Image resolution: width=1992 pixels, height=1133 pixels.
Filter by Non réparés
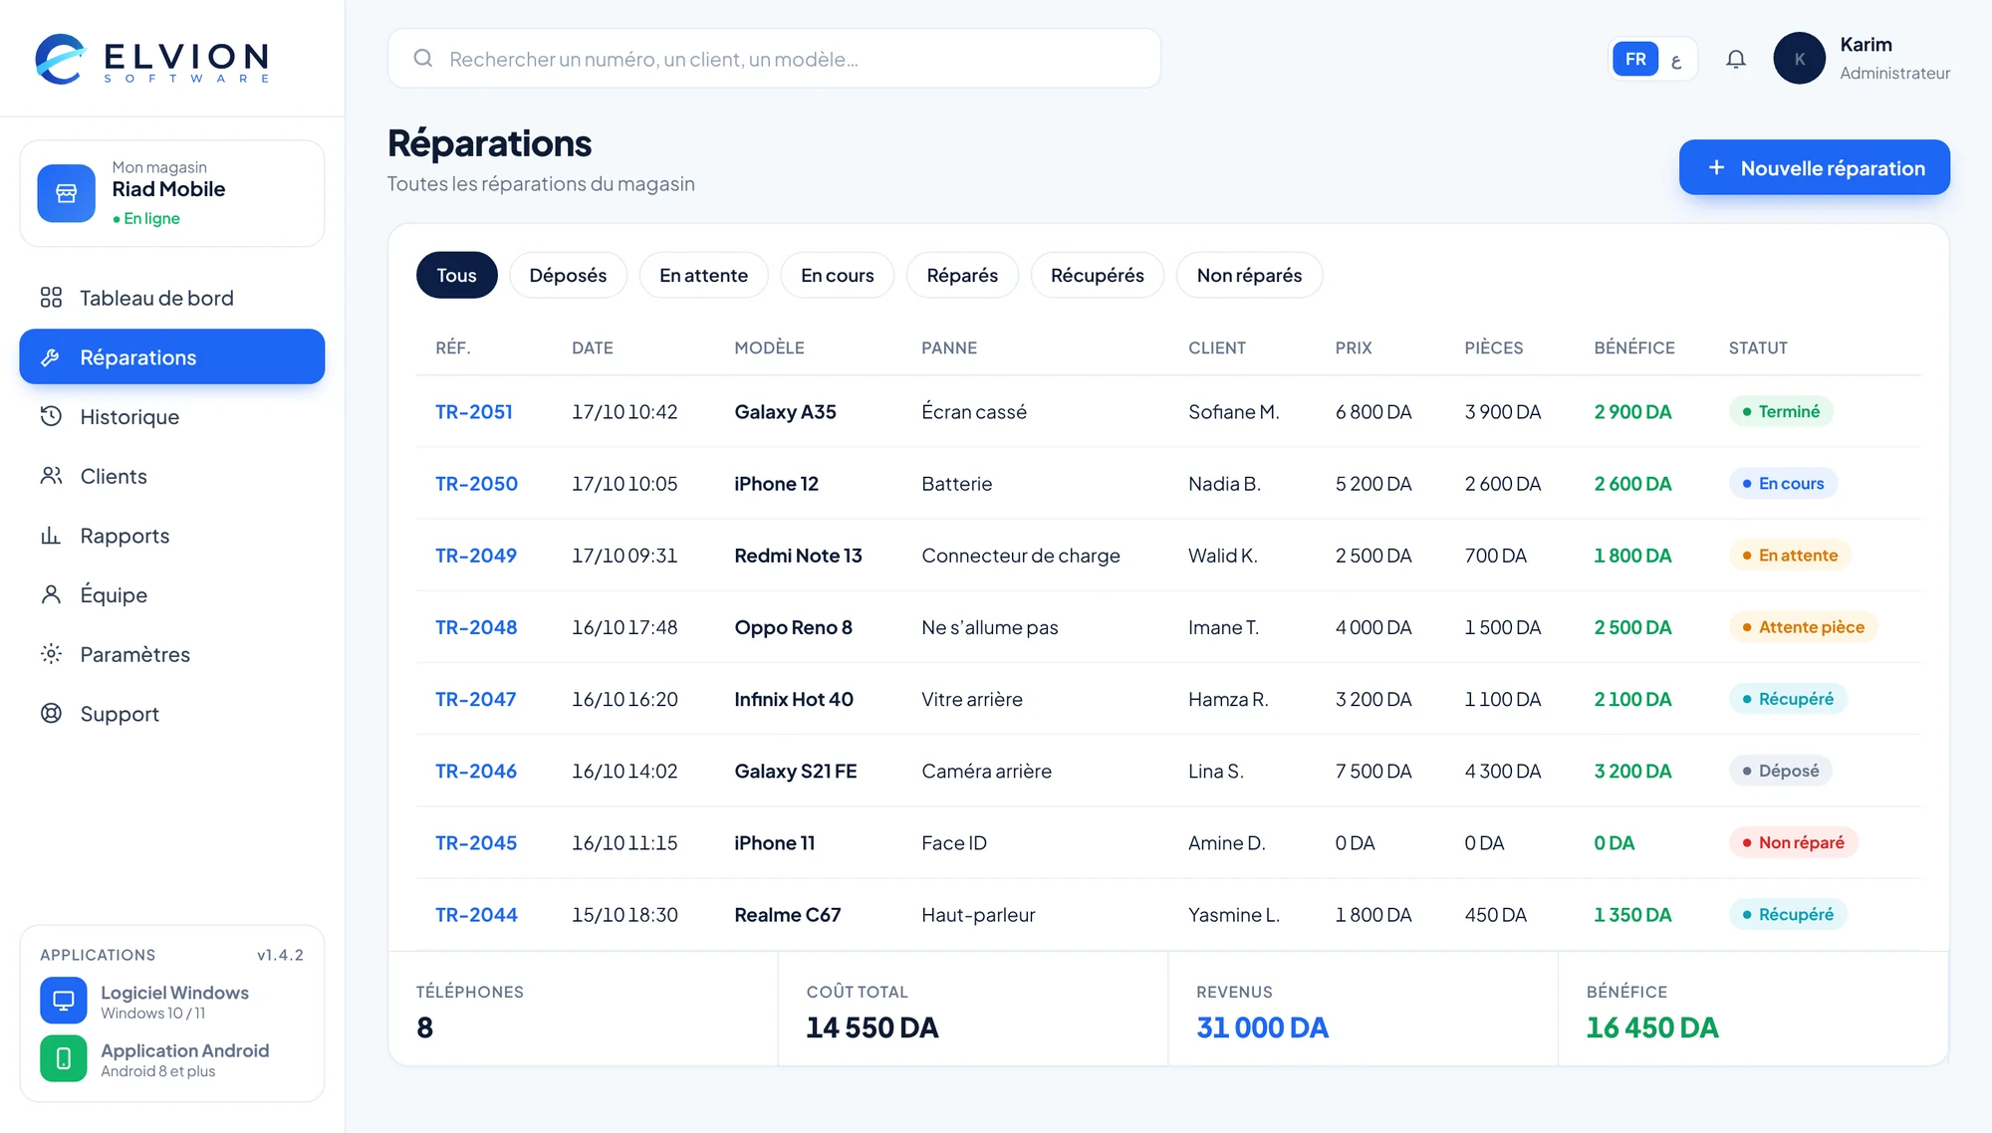[x=1249, y=275]
